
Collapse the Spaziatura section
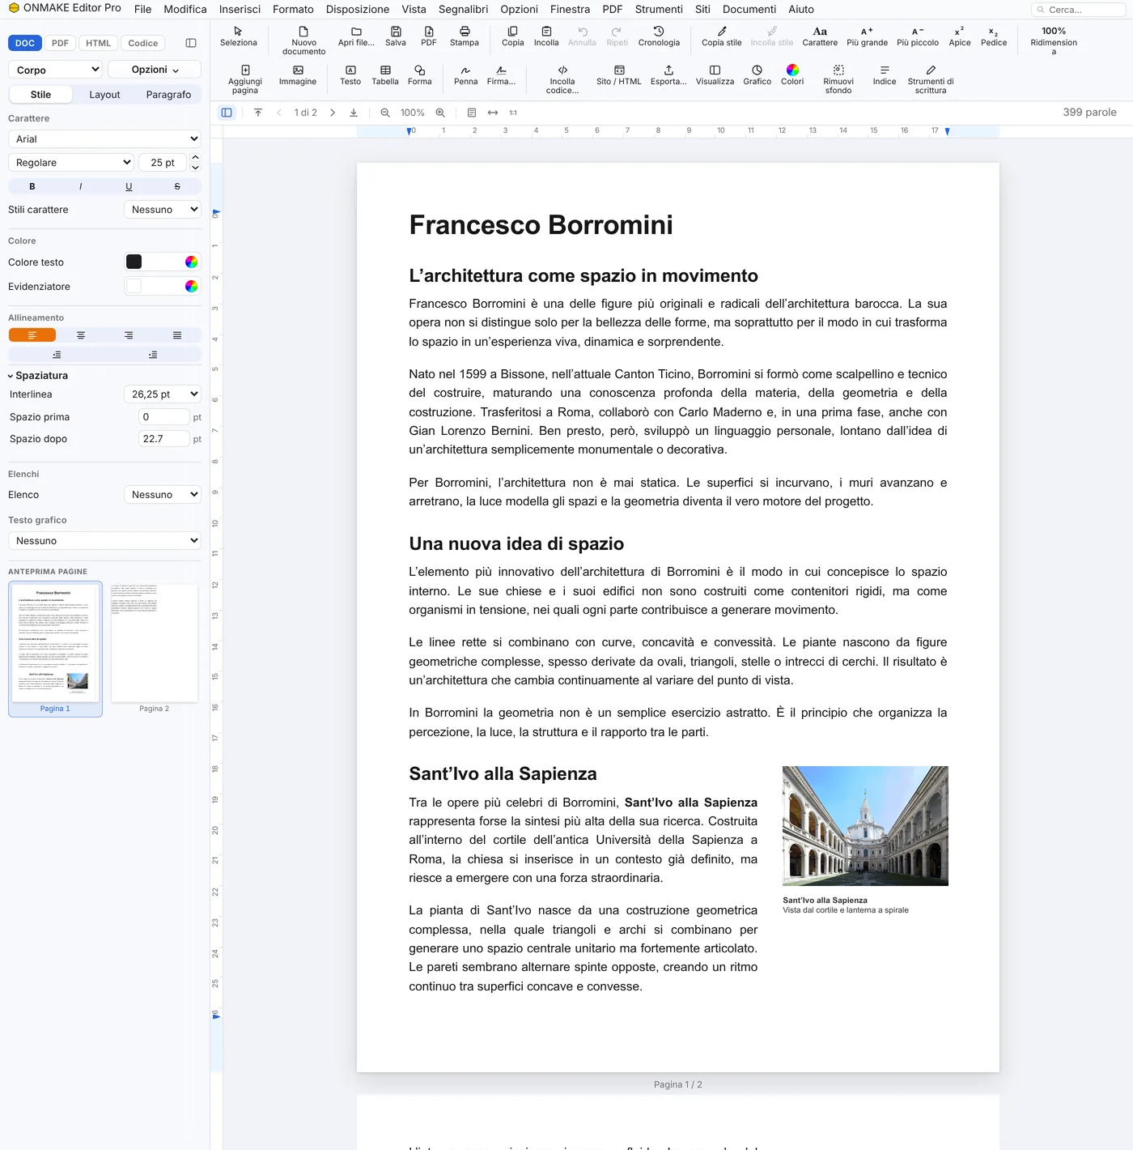(x=38, y=376)
